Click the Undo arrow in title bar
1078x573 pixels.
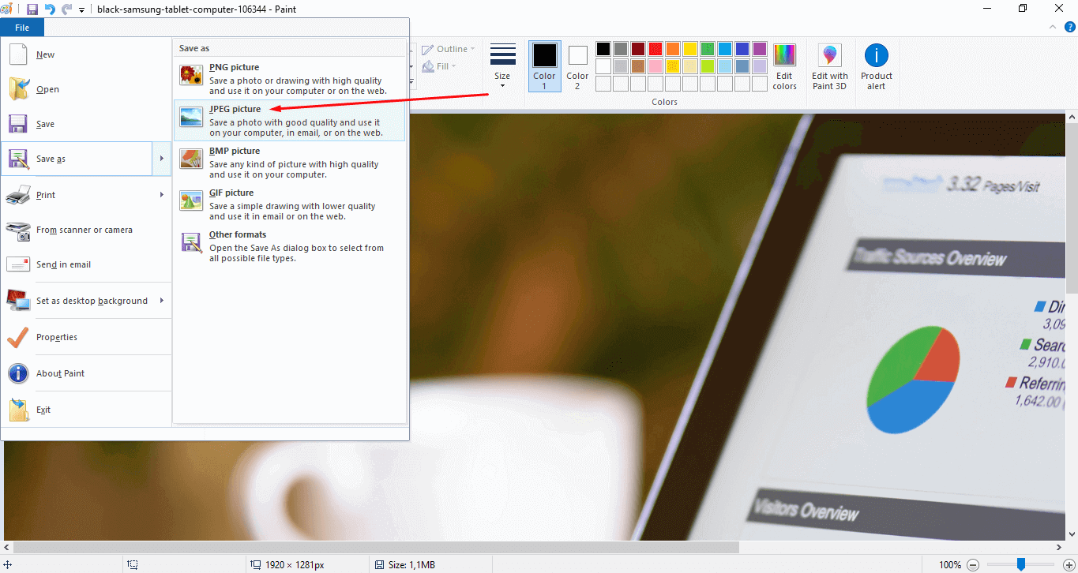(x=50, y=9)
